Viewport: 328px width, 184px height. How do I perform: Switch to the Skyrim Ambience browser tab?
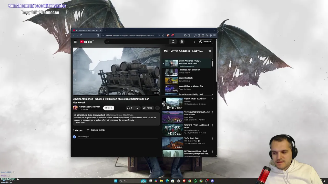point(87,30)
